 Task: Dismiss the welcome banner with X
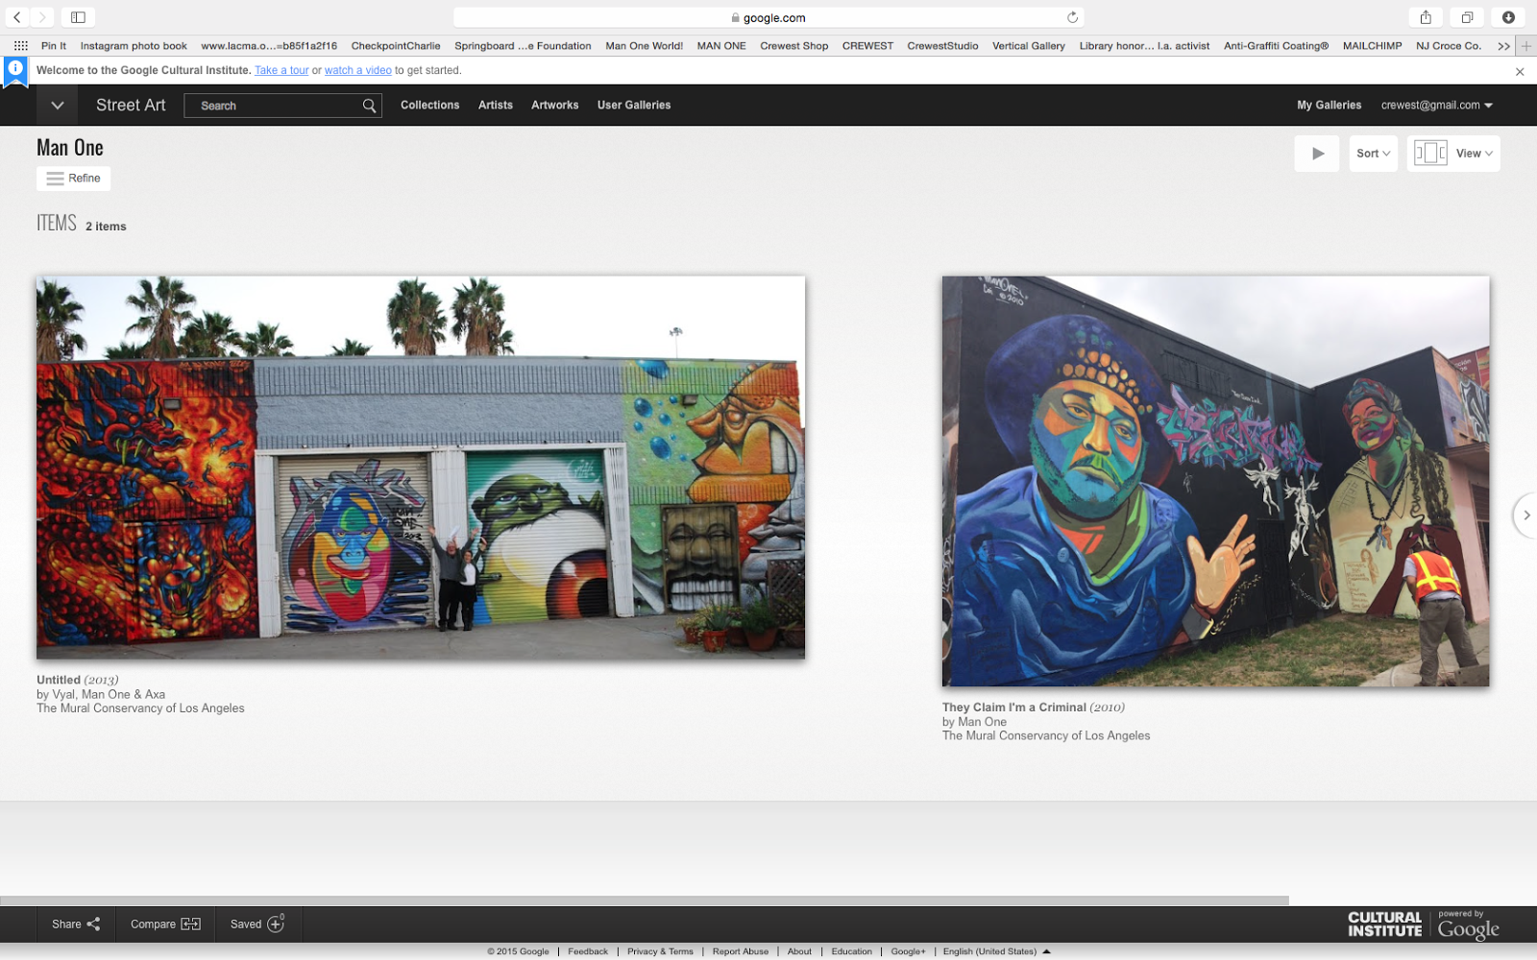coord(1520,71)
